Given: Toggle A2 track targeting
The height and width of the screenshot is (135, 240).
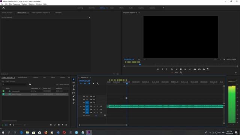Looking at the screenshot, I should click(87, 109).
